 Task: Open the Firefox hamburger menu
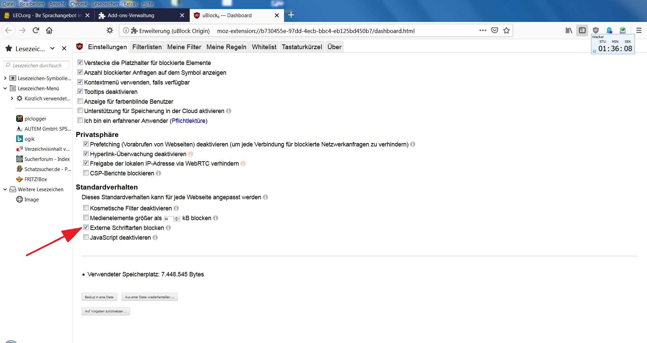click(639, 30)
